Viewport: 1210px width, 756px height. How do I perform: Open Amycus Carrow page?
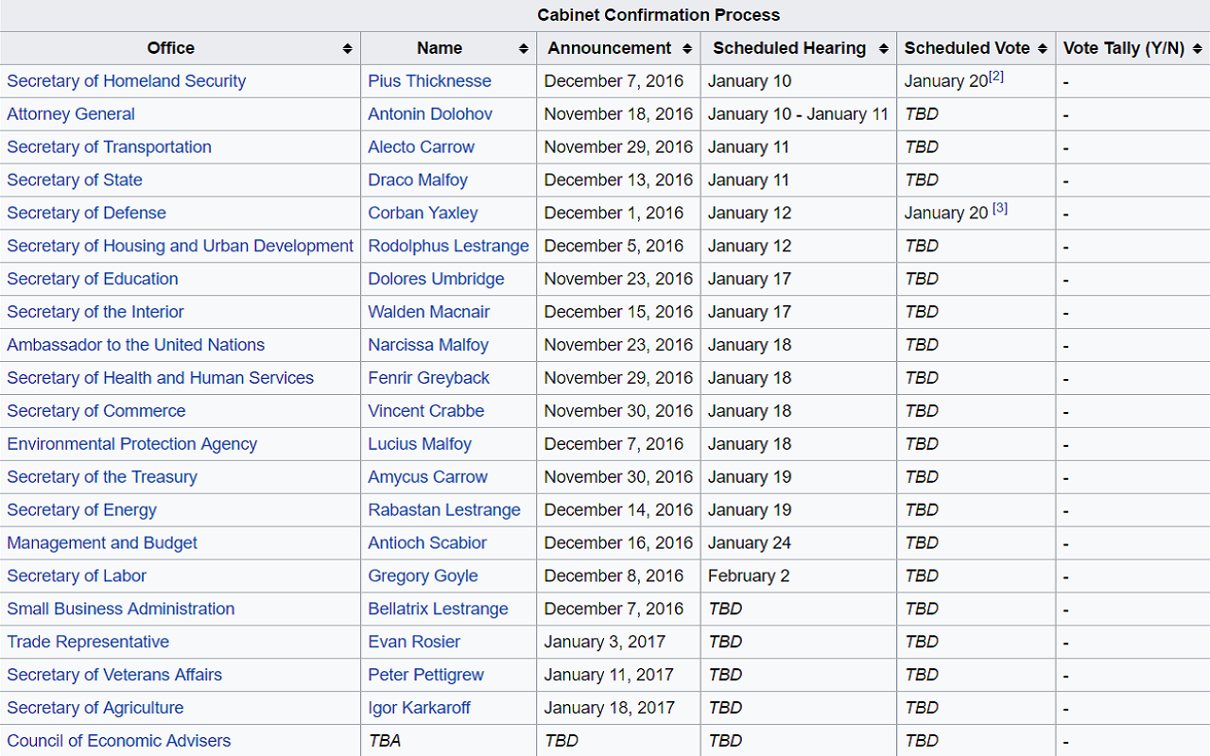427,477
